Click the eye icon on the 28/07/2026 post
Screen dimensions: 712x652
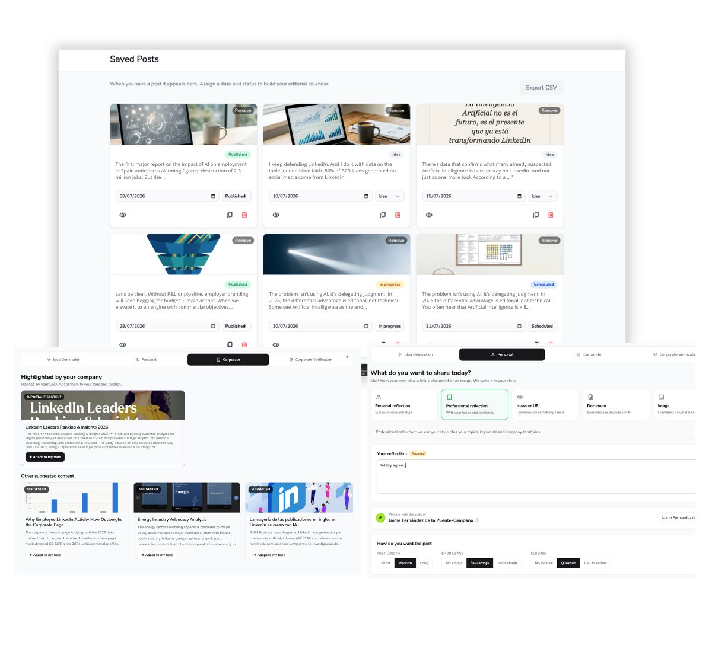coord(123,344)
